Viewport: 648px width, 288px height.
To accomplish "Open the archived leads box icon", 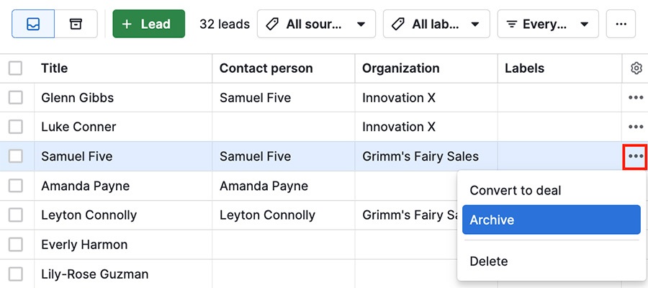I will point(76,24).
